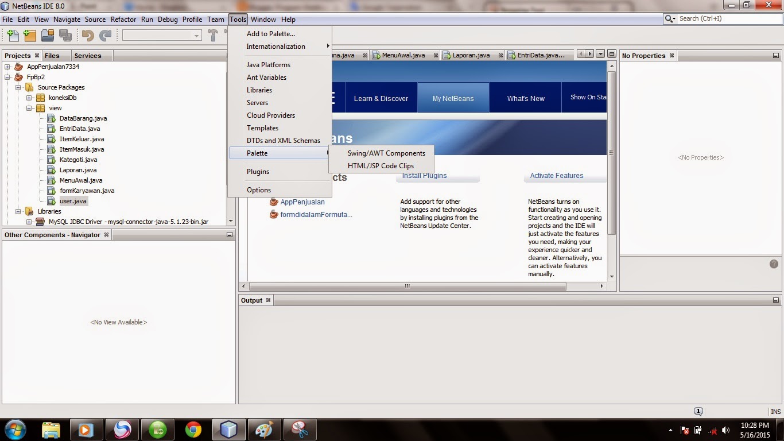Collapse the Source Packages node
The height and width of the screenshot is (441, 784).
pos(18,87)
